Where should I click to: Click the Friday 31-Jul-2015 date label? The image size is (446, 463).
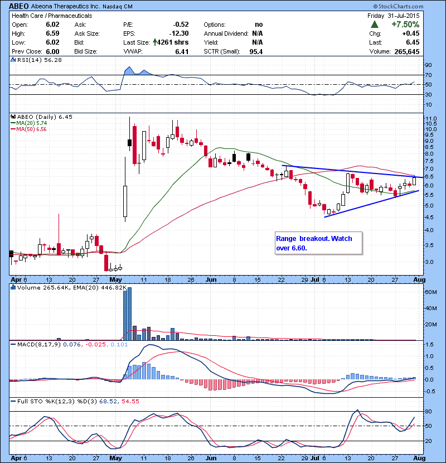pyautogui.click(x=393, y=16)
